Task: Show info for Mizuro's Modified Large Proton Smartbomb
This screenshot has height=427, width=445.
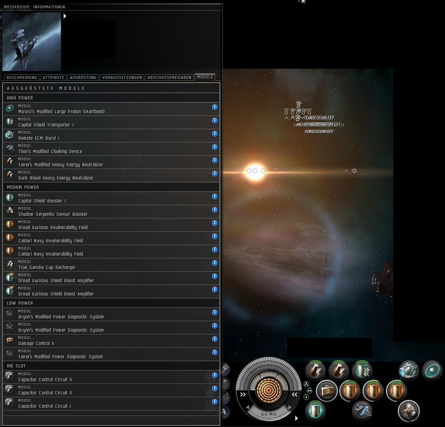Action: click(215, 107)
